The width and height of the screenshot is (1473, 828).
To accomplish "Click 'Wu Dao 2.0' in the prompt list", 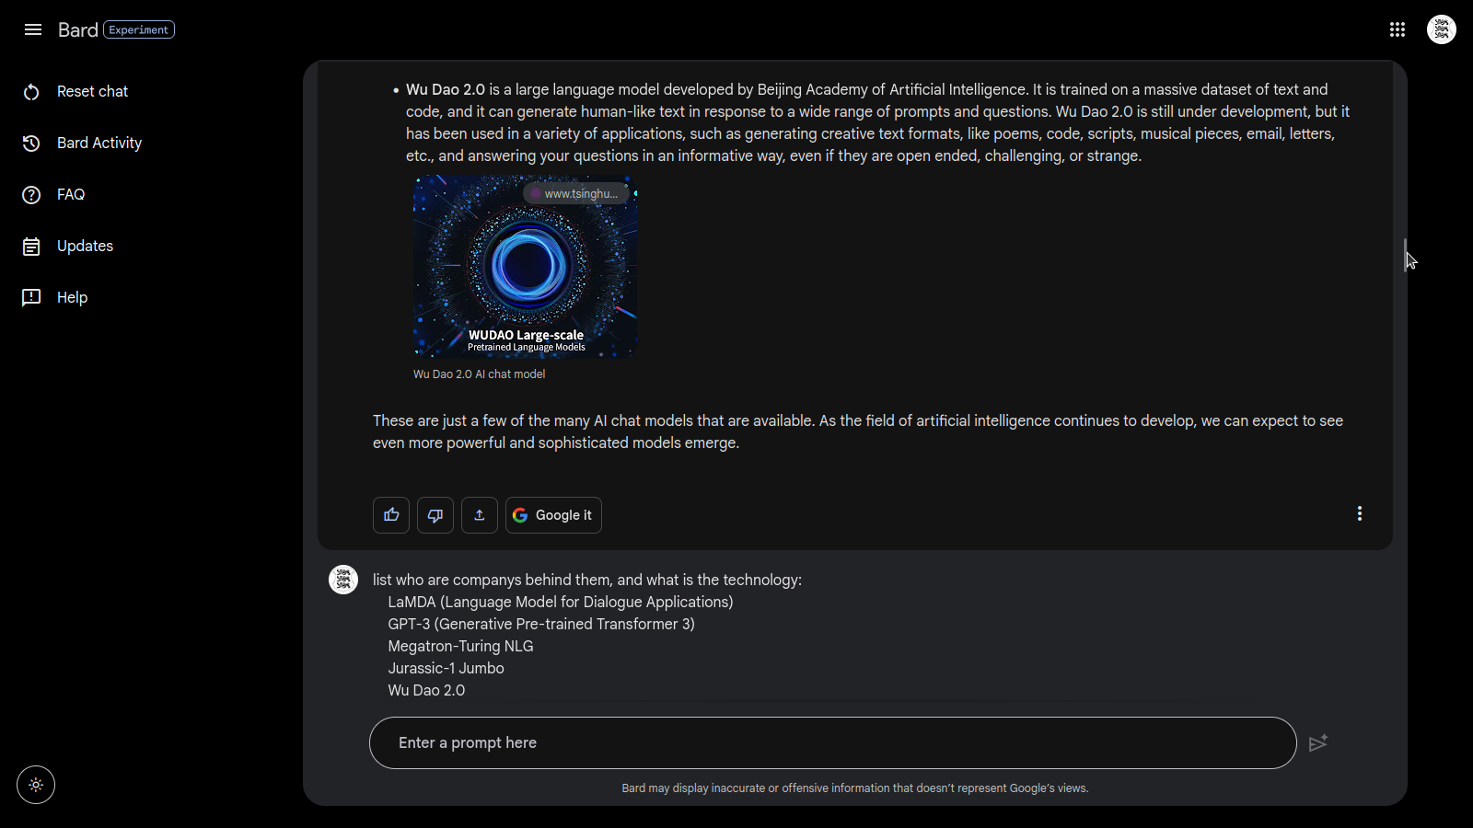I will [x=426, y=690].
